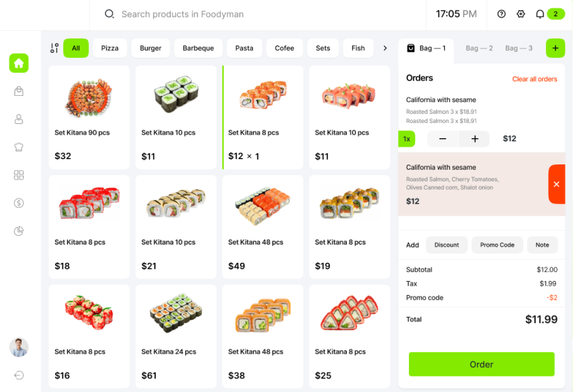Image resolution: width=578 pixels, height=392 pixels.
Task: Open notifications via the bell icon
Action: pos(540,14)
